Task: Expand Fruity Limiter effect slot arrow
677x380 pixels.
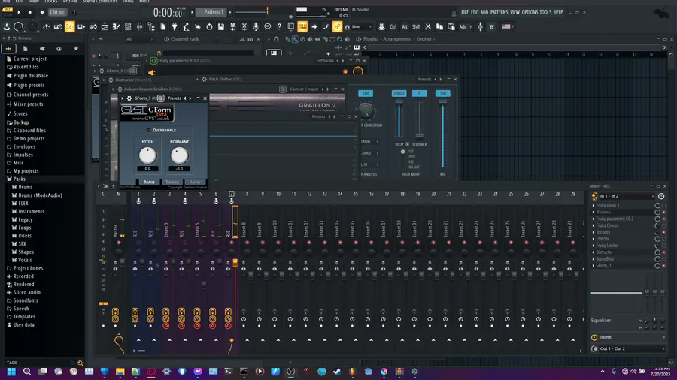Action: point(594,246)
